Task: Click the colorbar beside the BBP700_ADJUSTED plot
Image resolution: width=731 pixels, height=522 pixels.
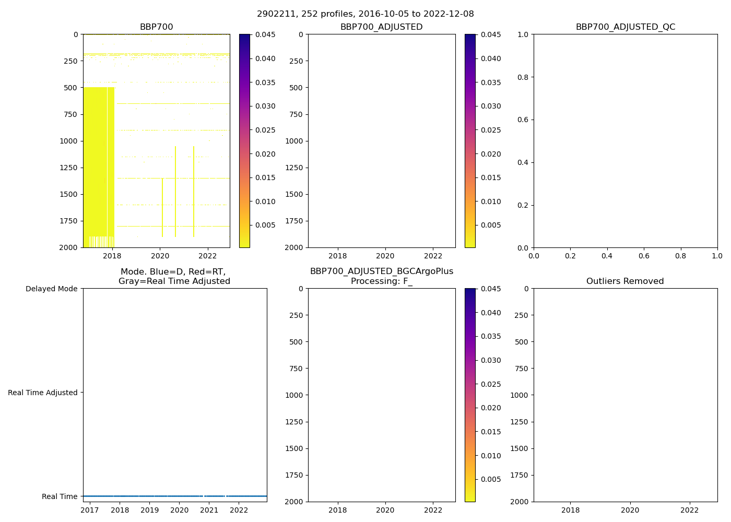Action: click(470, 141)
